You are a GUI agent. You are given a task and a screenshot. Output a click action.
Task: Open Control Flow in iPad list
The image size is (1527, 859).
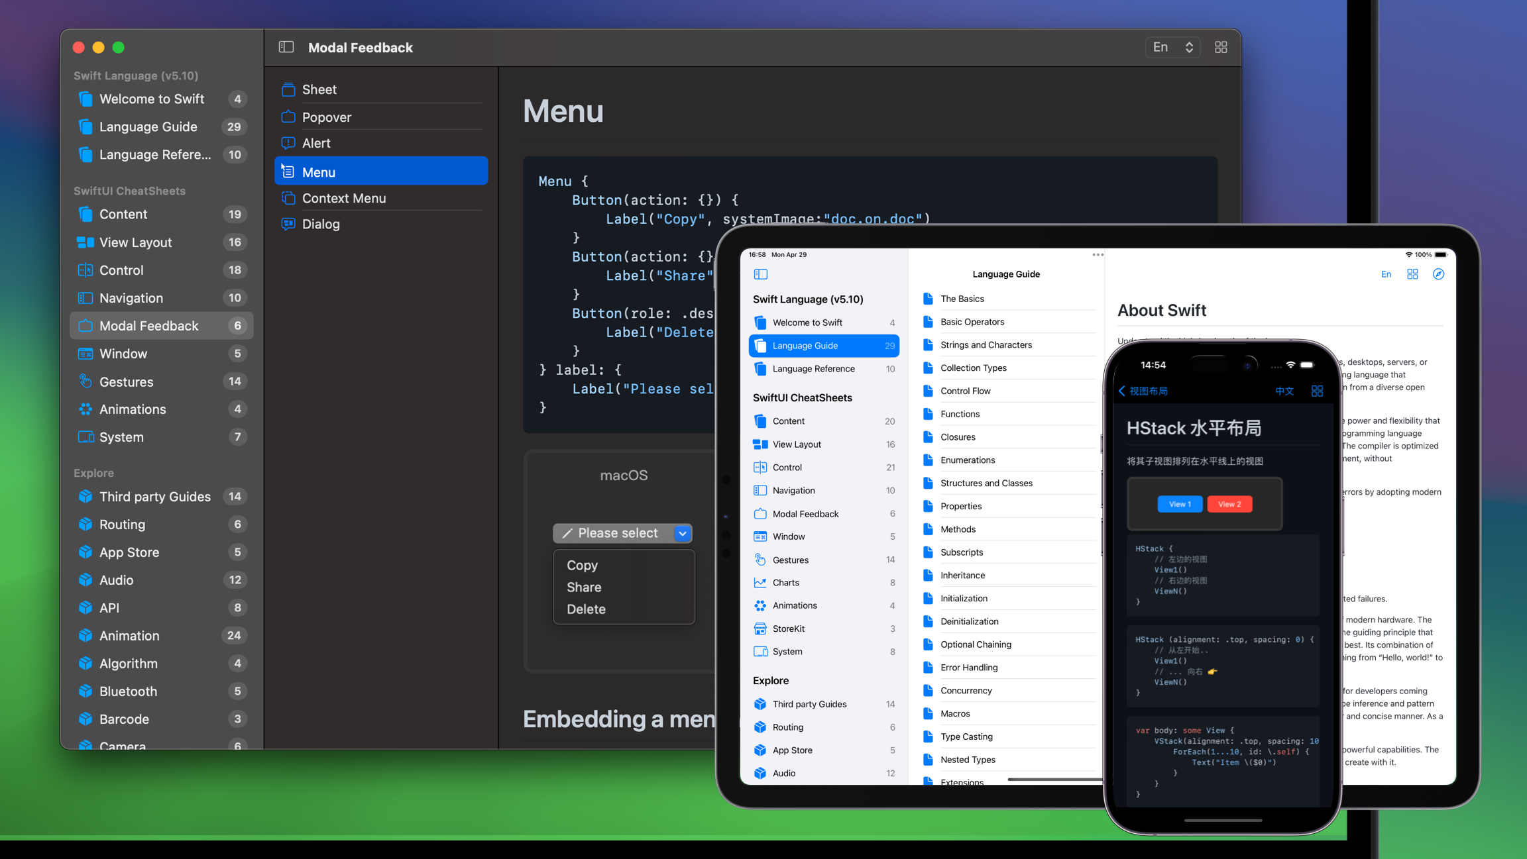(1007, 391)
